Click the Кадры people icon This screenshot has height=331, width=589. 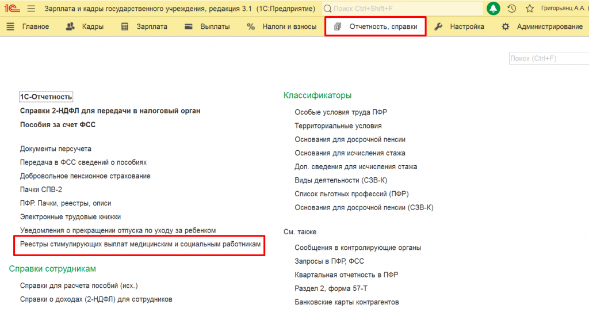point(71,26)
